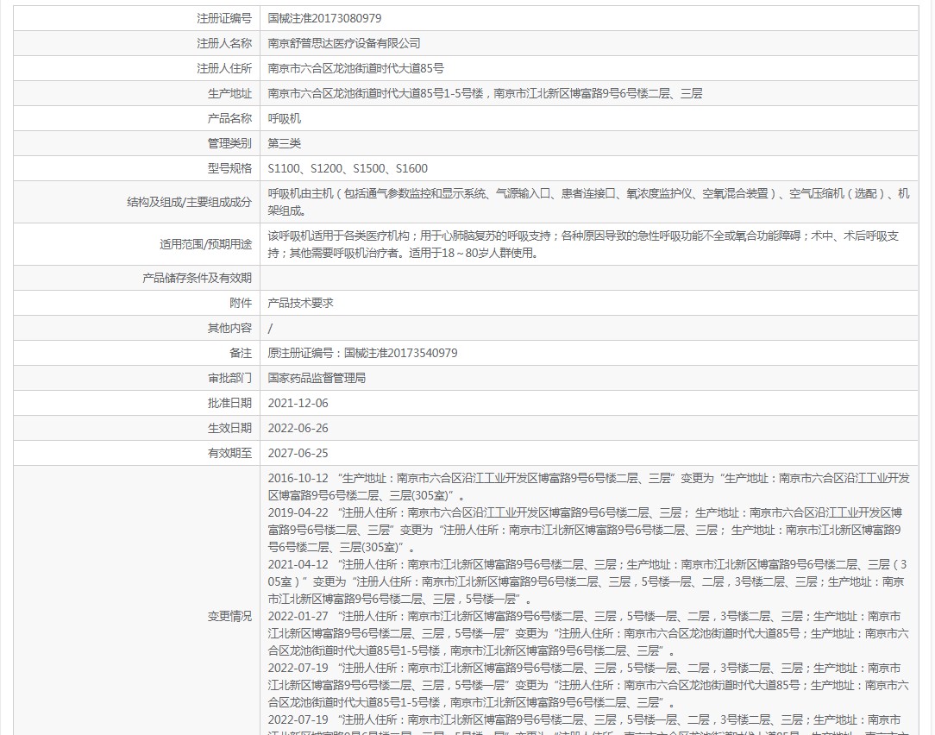Click the 审批部门 label
This screenshot has width=935, height=735.
229,378
